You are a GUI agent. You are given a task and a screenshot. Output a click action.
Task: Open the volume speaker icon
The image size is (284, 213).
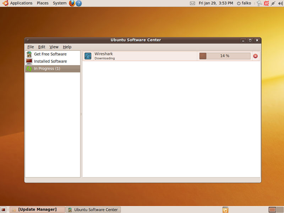(280, 3)
